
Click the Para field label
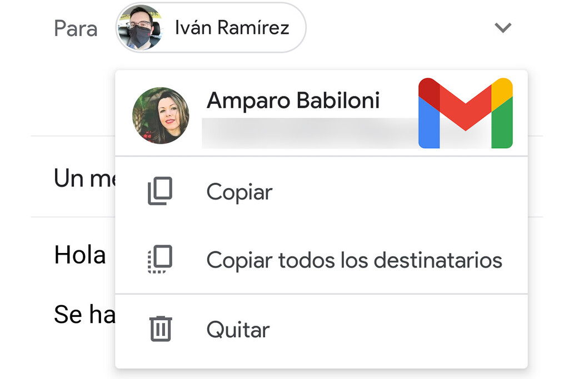pyautogui.click(x=76, y=29)
